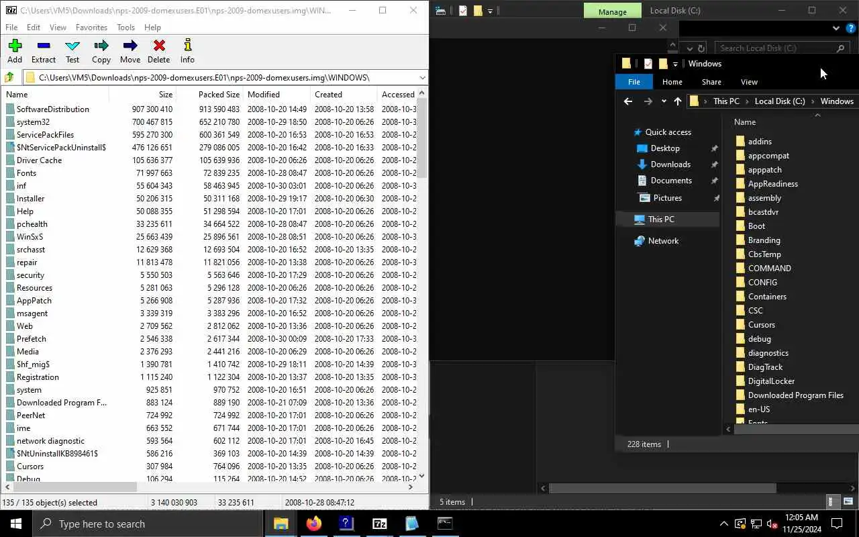The image size is (859, 537).
Task: Open the Share ribbon tab in Explorer
Action: pyautogui.click(x=711, y=82)
